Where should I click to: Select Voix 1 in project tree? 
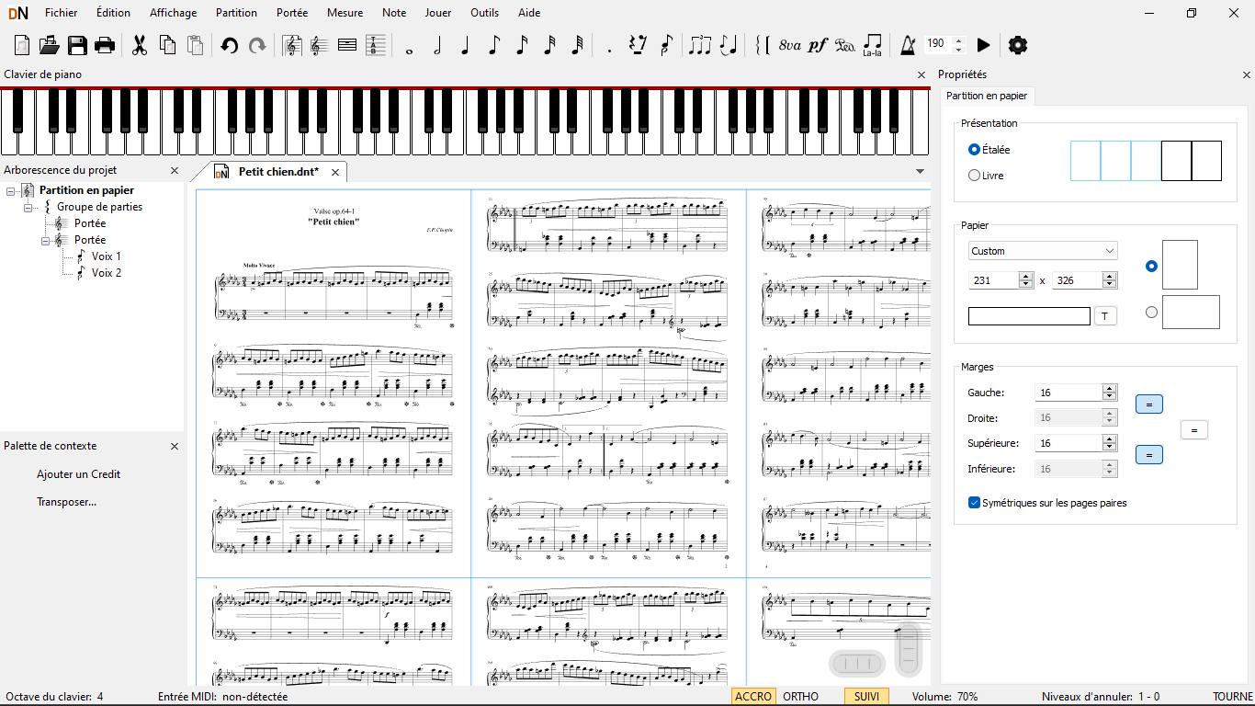point(107,256)
